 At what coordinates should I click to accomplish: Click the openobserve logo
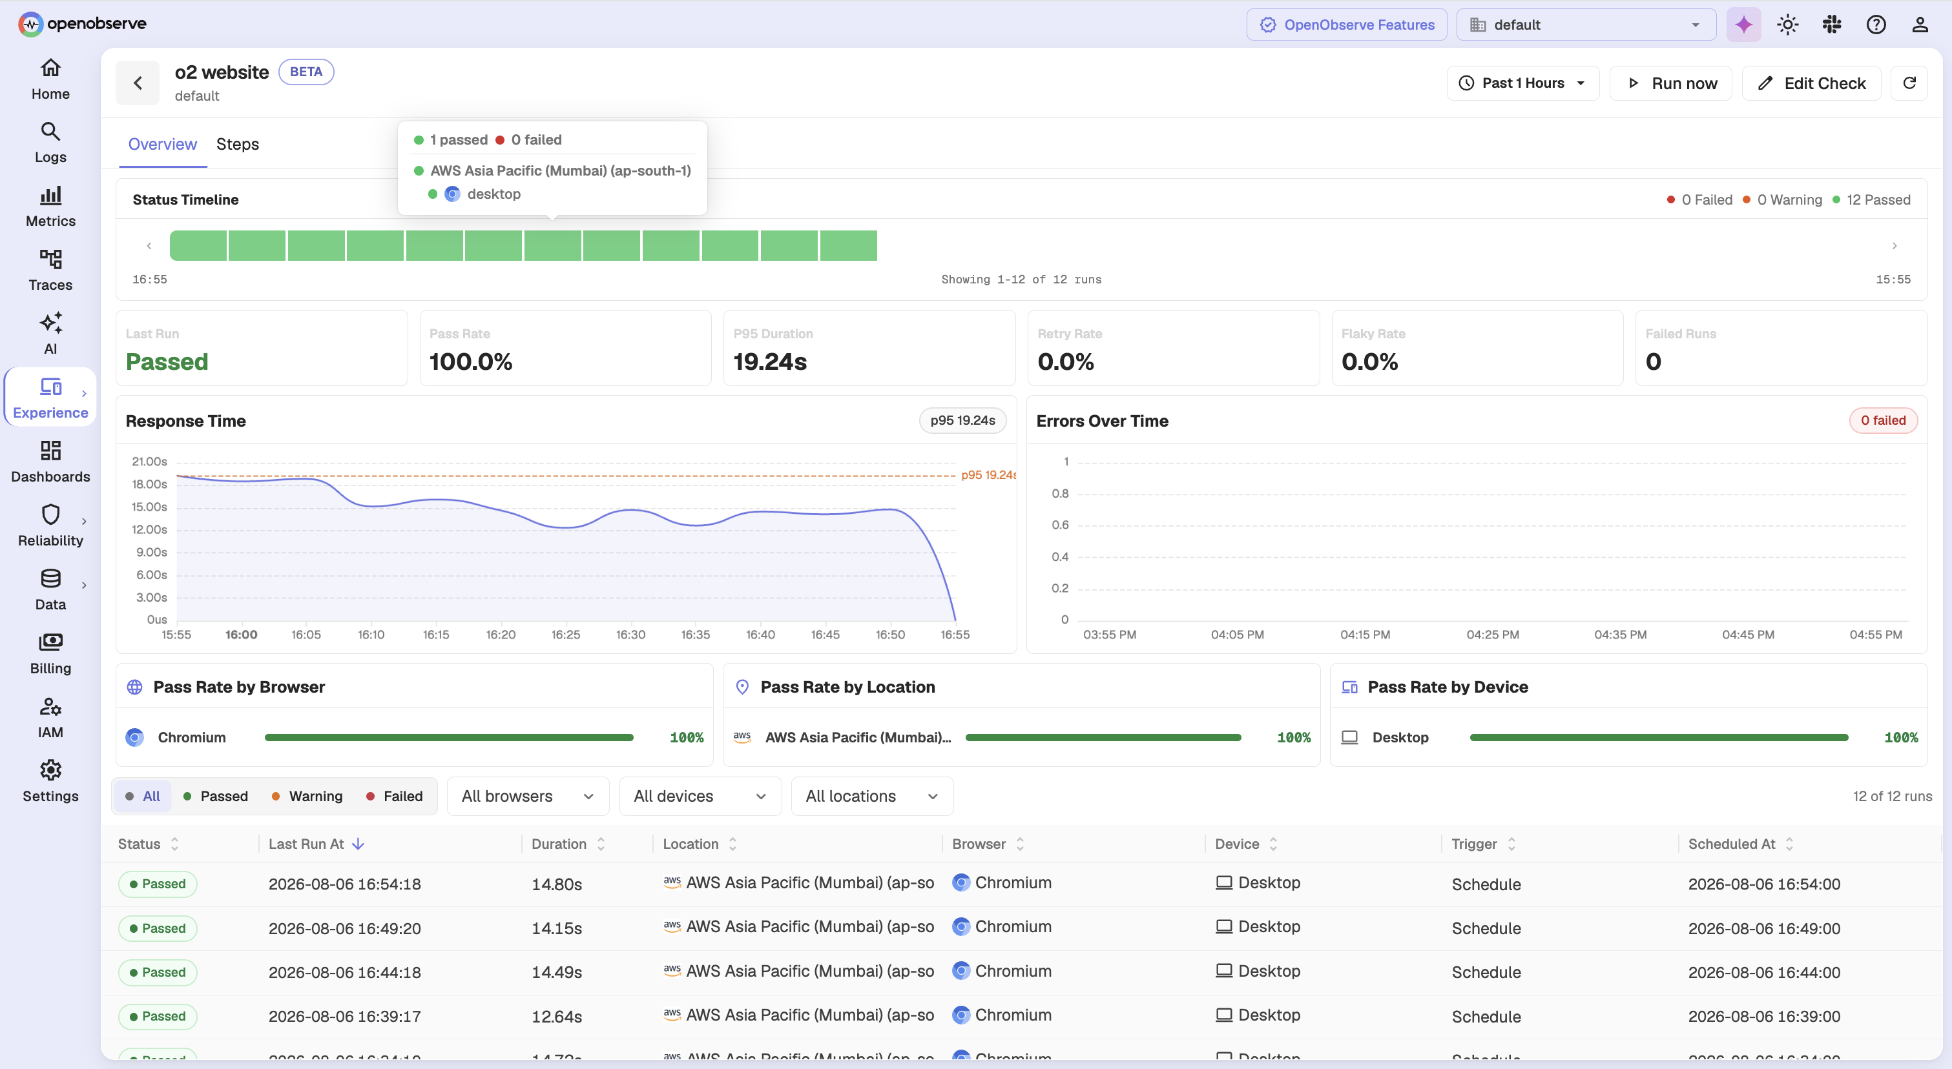click(x=82, y=25)
